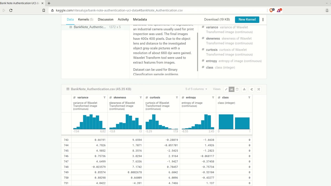Reload the page
Image resolution: width=331 pixels, height=186 pixels.
pyautogui.click(x=11, y=10)
